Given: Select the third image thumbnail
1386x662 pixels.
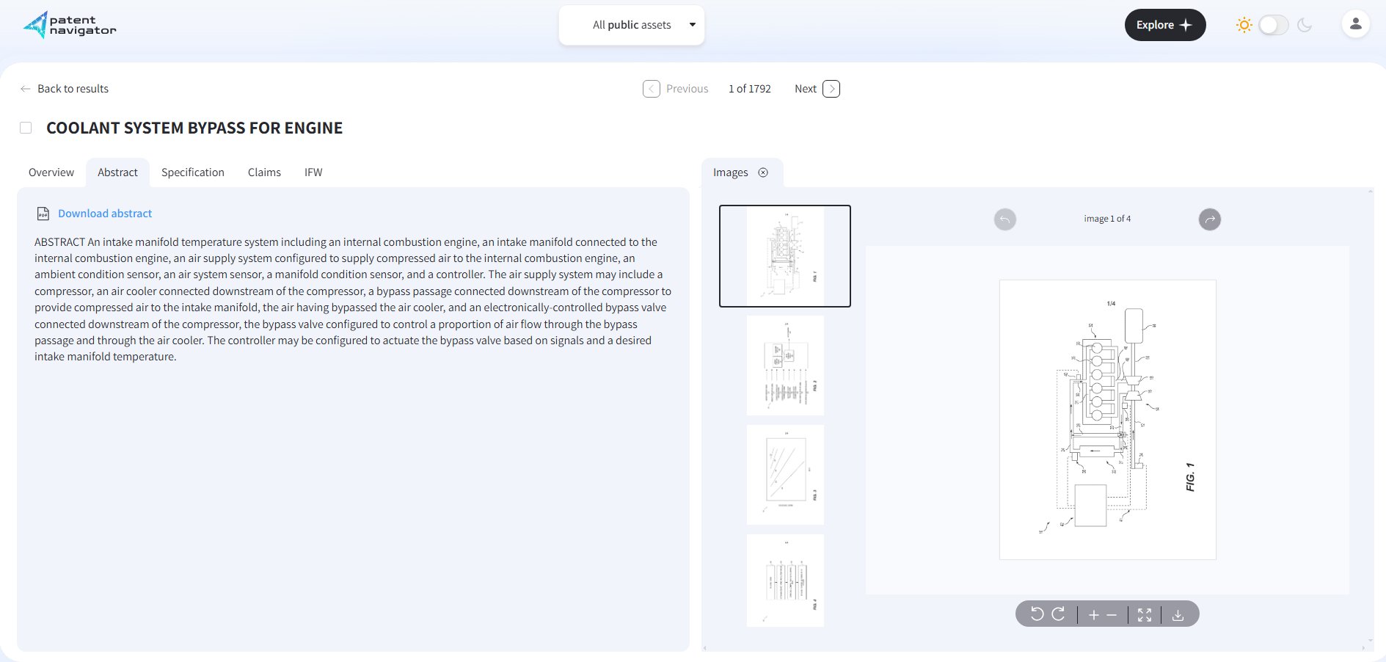Looking at the screenshot, I should point(784,475).
